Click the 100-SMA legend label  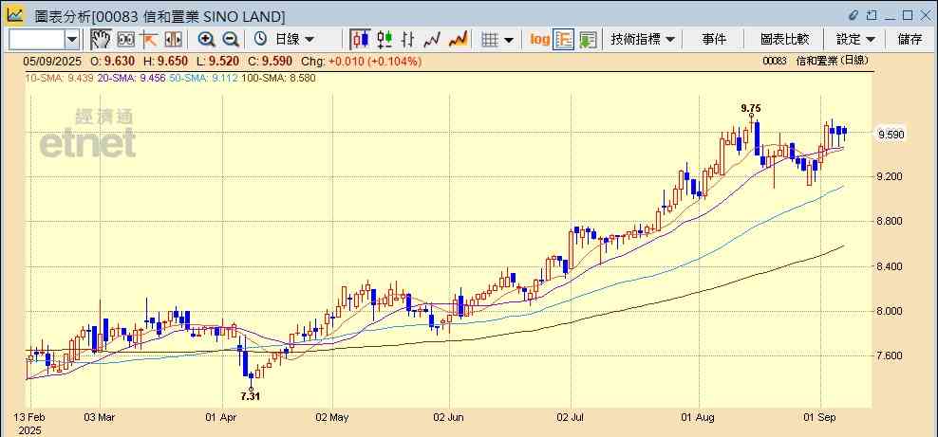coord(278,78)
